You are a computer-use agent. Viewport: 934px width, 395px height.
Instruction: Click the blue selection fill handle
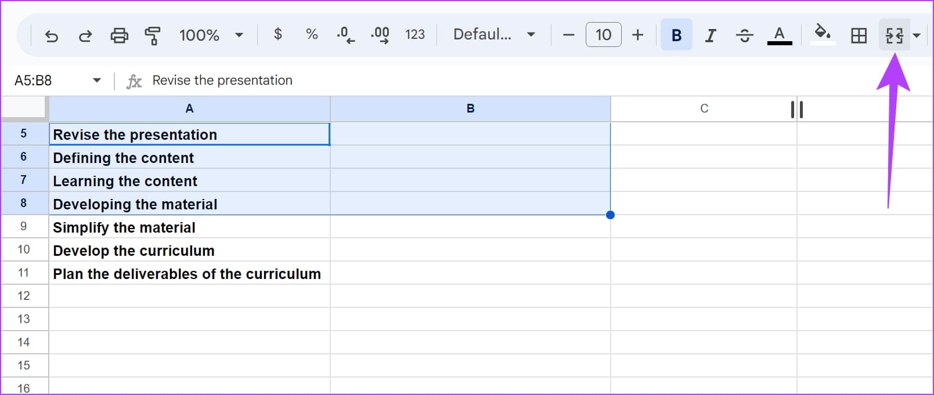pos(610,215)
